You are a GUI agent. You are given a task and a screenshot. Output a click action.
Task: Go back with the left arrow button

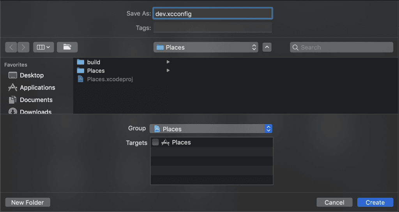[x=11, y=47]
